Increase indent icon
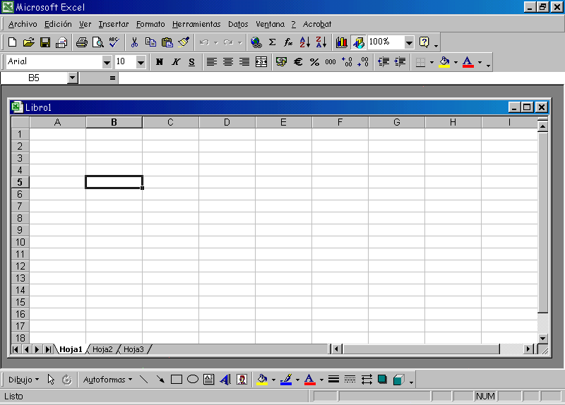The image size is (565, 405). pos(400,62)
